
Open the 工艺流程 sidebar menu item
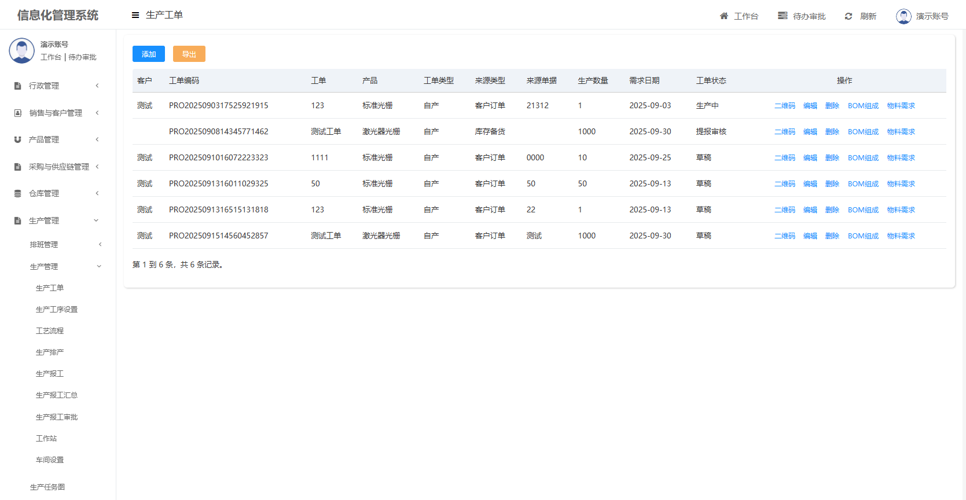point(50,331)
